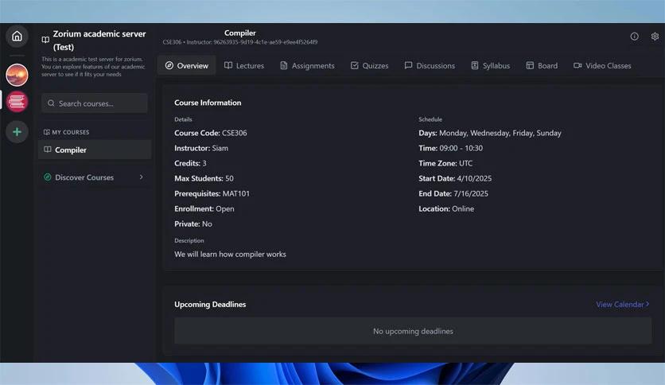Click the Max Students 50 text
This screenshot has height=385, width=665.
click(x=204, y=178)
